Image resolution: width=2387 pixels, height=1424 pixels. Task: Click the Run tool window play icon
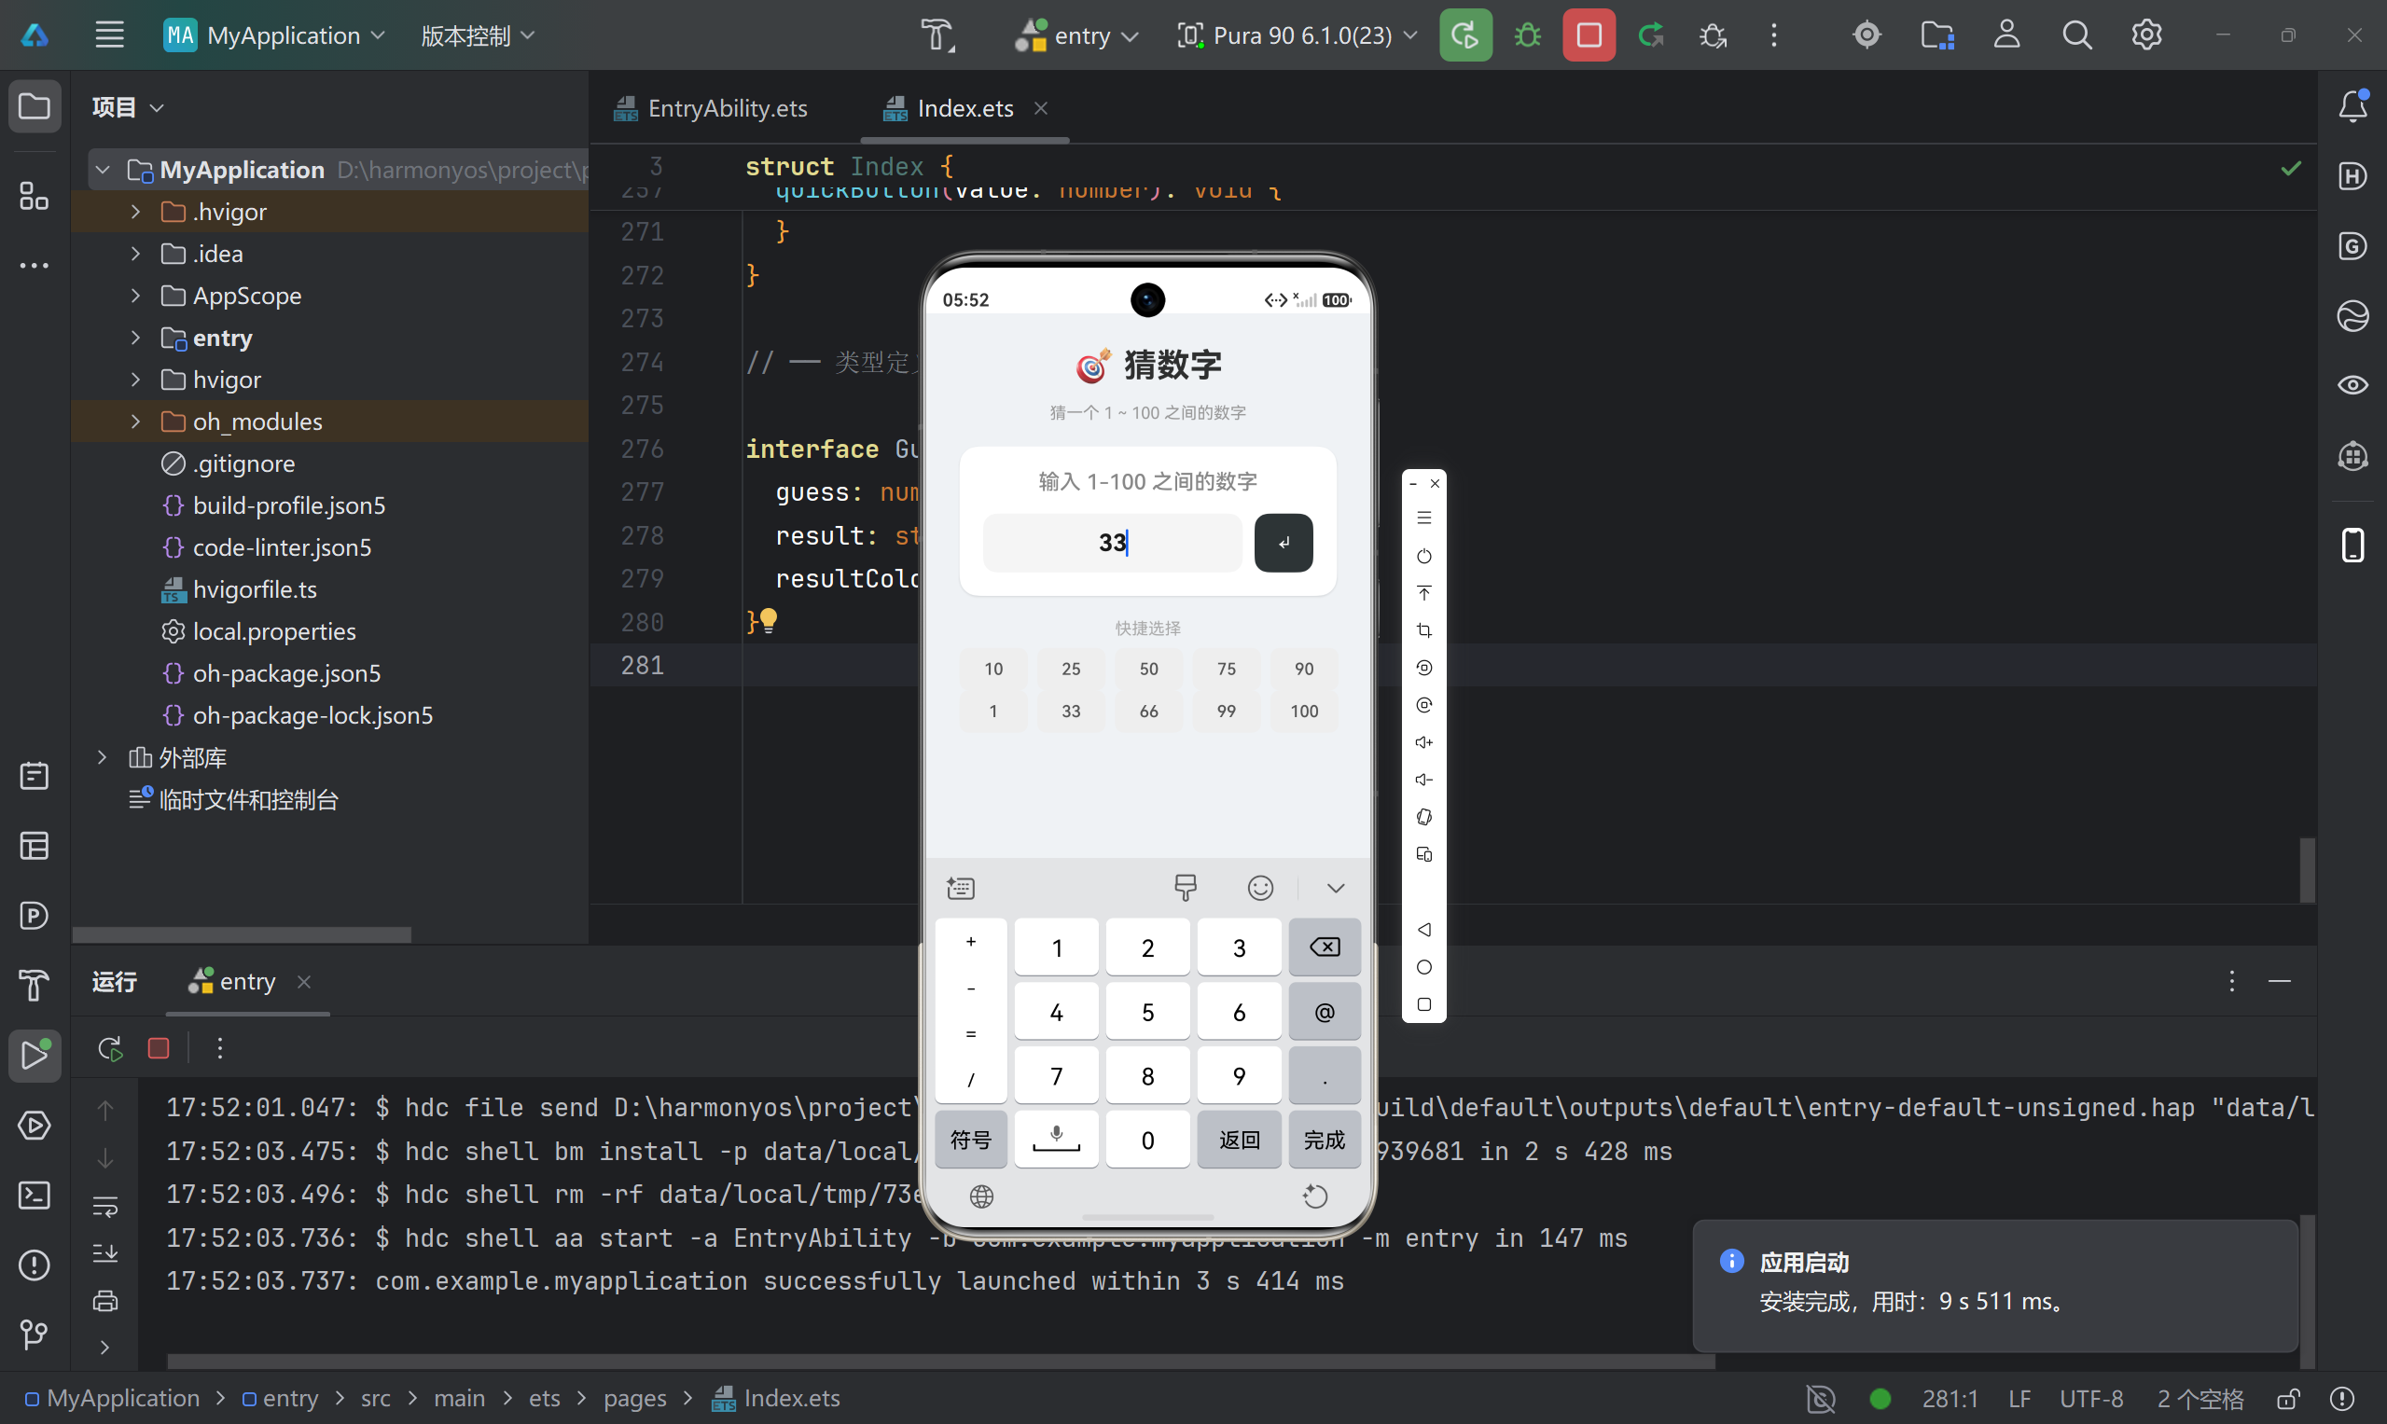tap(35, 1056)
